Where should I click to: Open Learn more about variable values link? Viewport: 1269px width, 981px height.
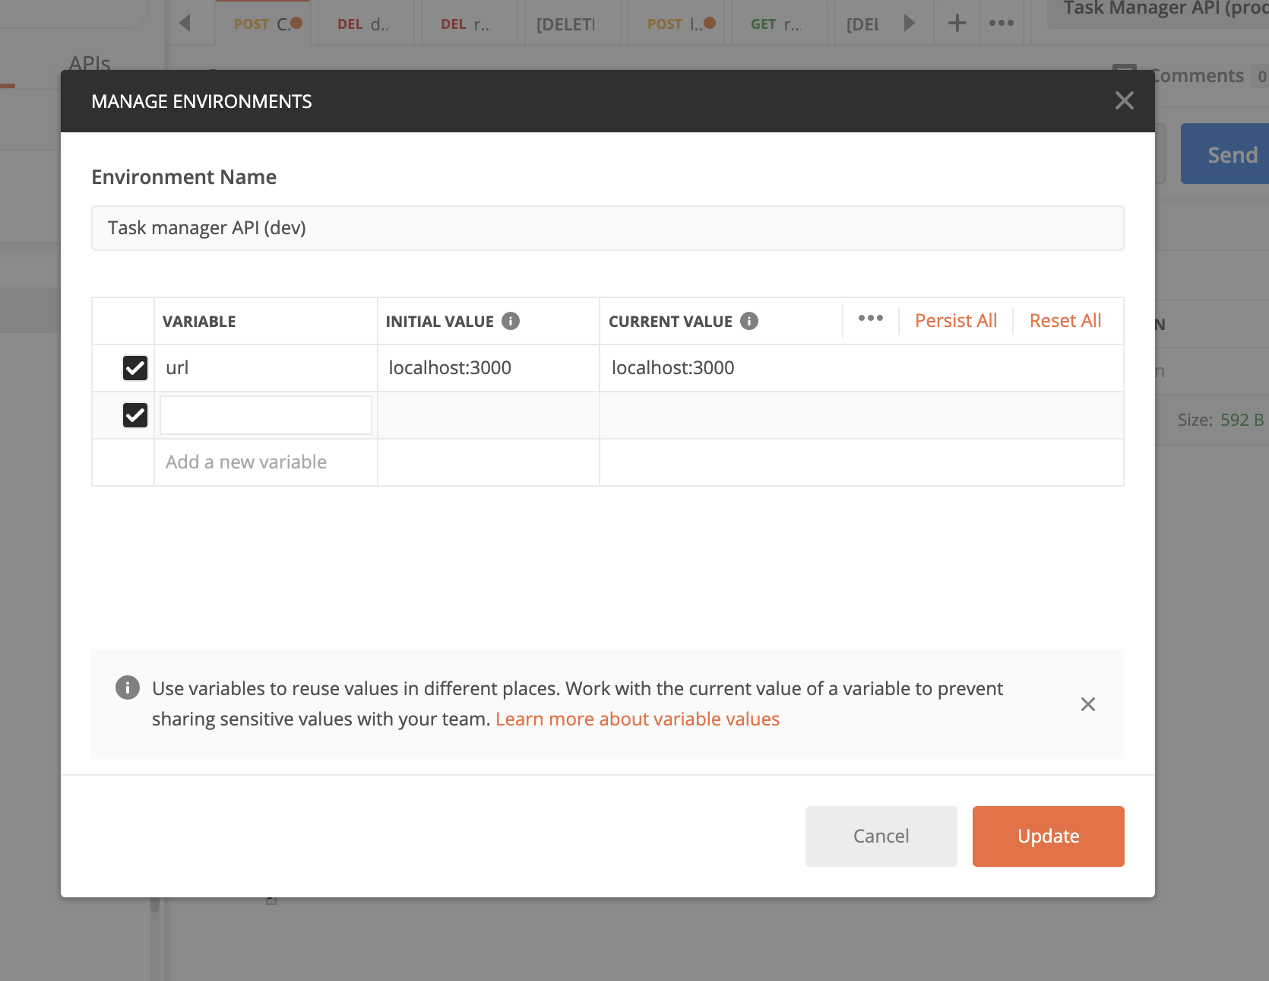(x=638, y=719)
